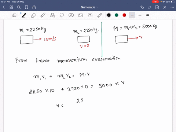Undo the last stroke

142,7
